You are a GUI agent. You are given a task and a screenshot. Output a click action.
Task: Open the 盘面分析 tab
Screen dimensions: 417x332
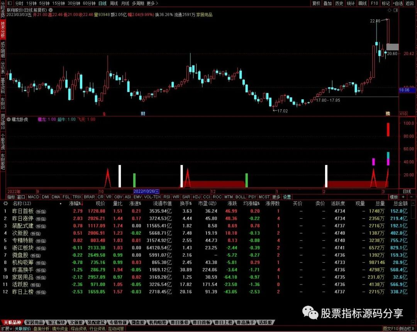41,329
